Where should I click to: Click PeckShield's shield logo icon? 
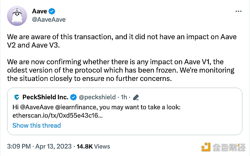pos(17,97)
